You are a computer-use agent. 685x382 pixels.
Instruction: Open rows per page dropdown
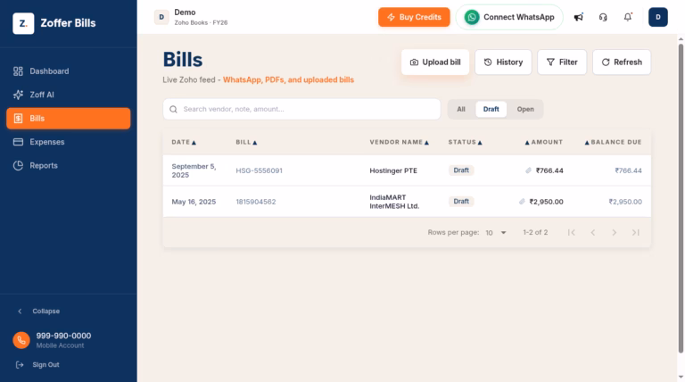click(x=496, y=233)
